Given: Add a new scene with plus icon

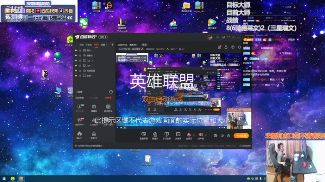Looking at the screenshot, I should click(x=113, y=44).
